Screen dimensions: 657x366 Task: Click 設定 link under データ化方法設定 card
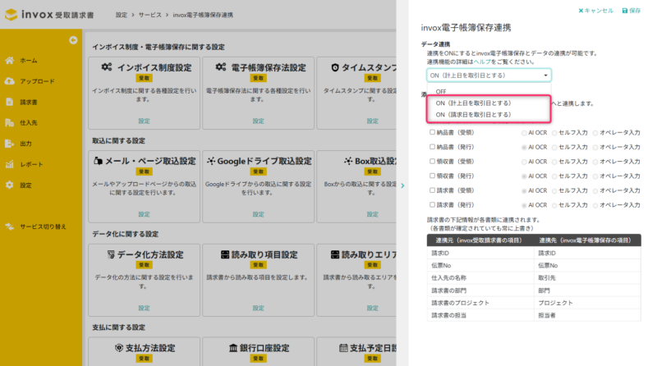click(x=145, y=308)
